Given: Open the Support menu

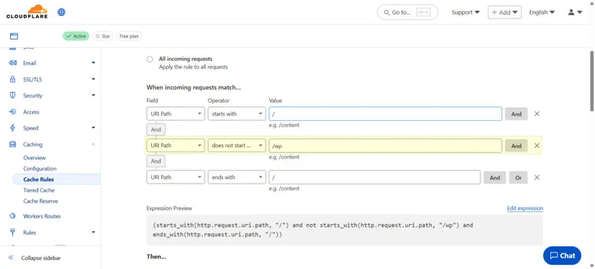Looking at the screenshot, I should tap(465, 12).
